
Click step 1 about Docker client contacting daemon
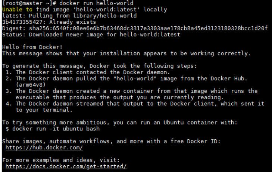click(88, 72)
